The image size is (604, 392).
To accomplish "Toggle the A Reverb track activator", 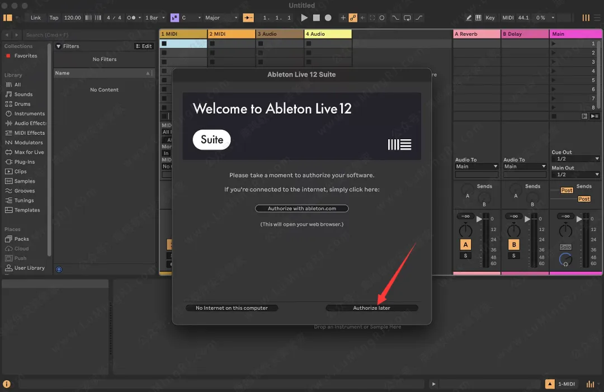I will [x=465, y=244].
